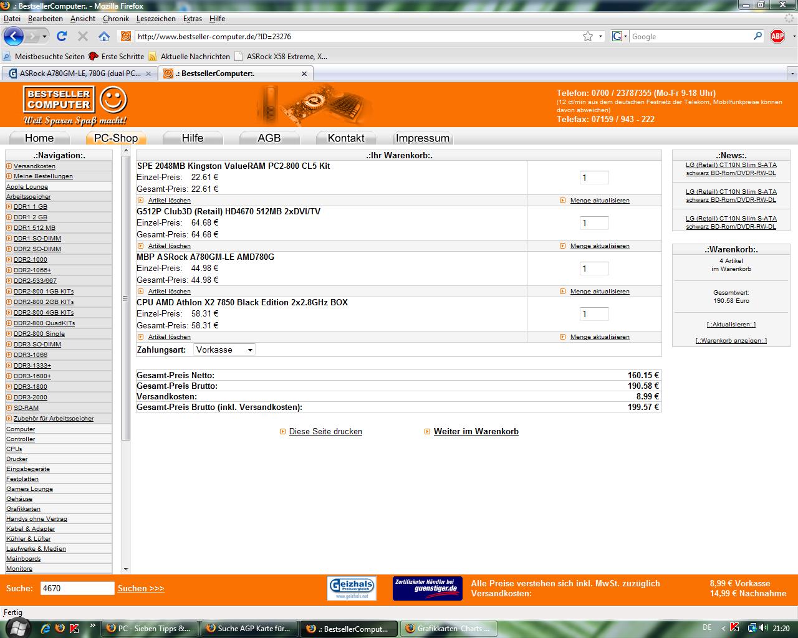The image size is (798, 638).
Task: Open the URL history dropdown arrow
Action: pos(601,36)
